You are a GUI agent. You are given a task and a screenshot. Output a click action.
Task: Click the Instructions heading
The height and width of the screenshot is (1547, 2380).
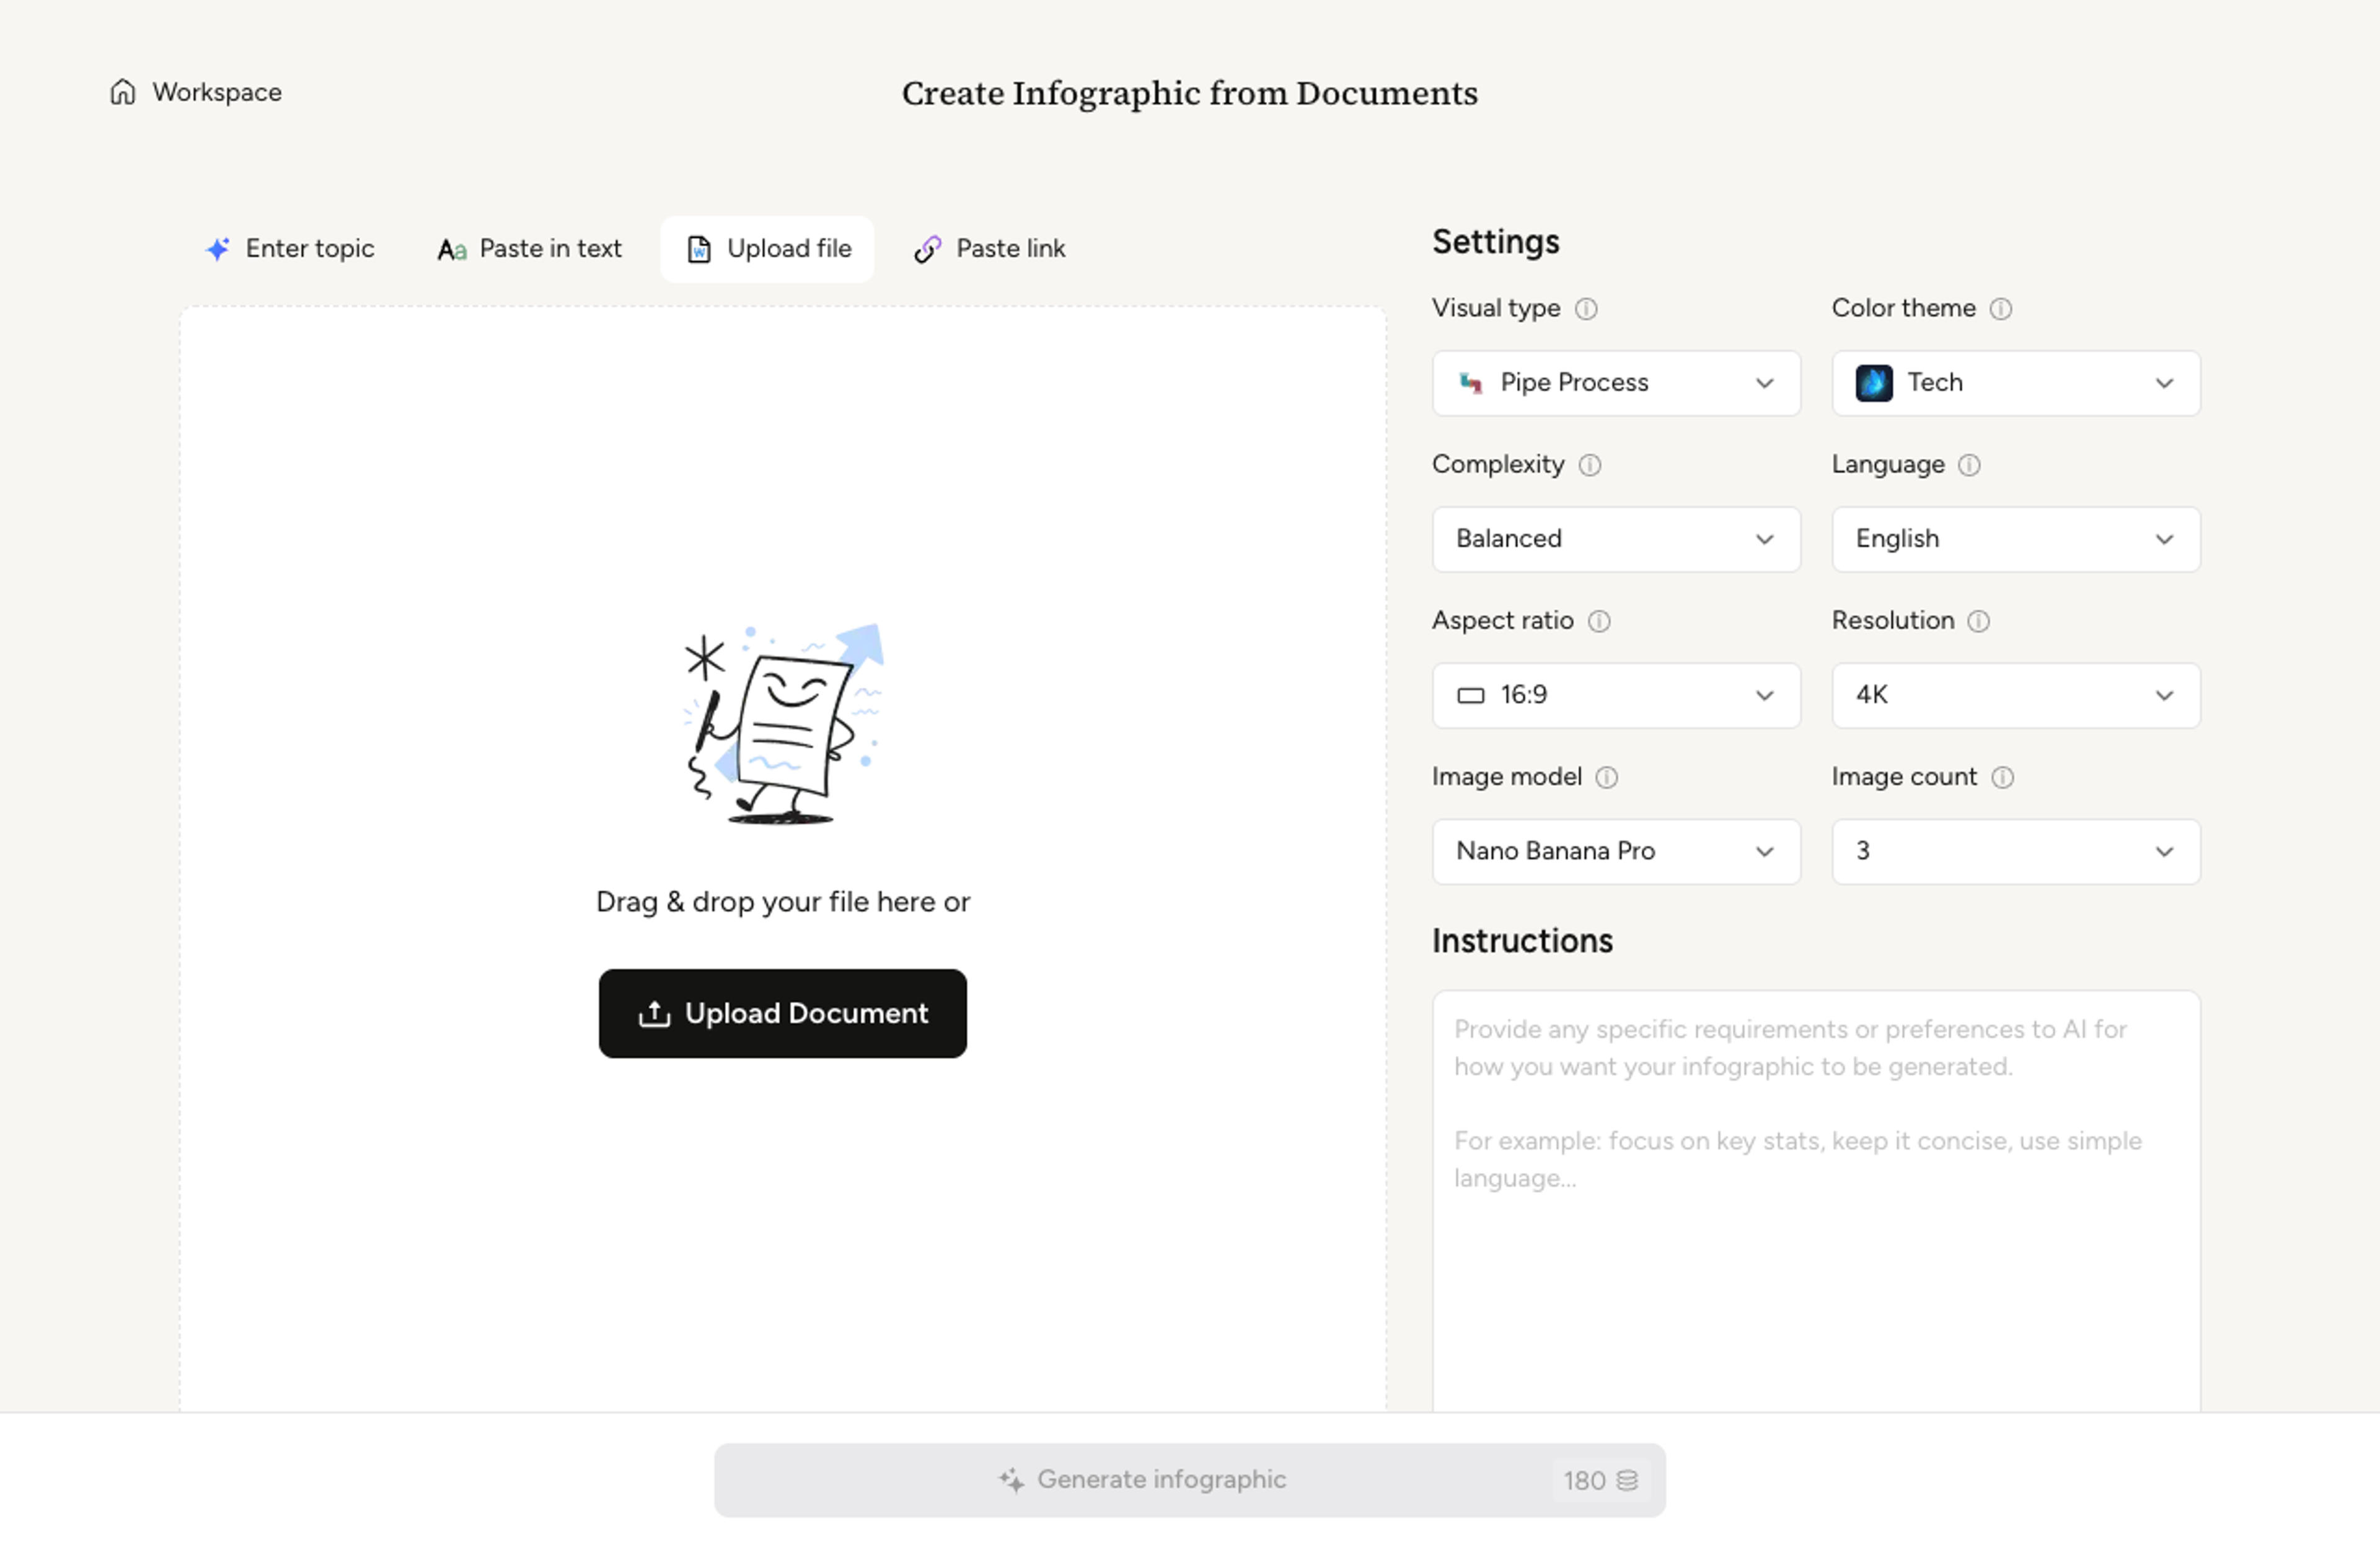coord(1522,941)
